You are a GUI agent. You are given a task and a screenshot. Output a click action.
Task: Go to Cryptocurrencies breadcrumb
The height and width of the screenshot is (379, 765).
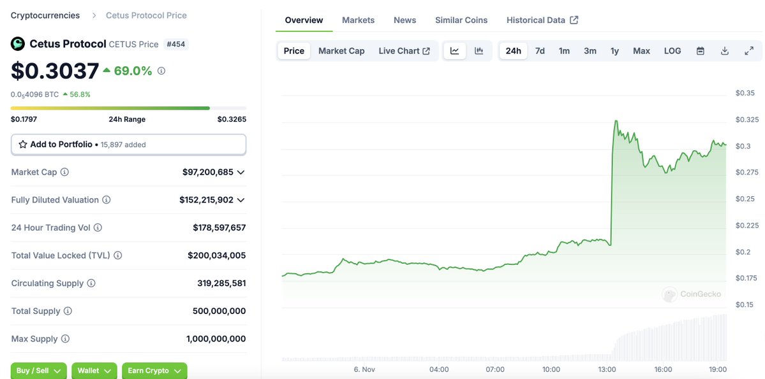[x=45, y=15]
